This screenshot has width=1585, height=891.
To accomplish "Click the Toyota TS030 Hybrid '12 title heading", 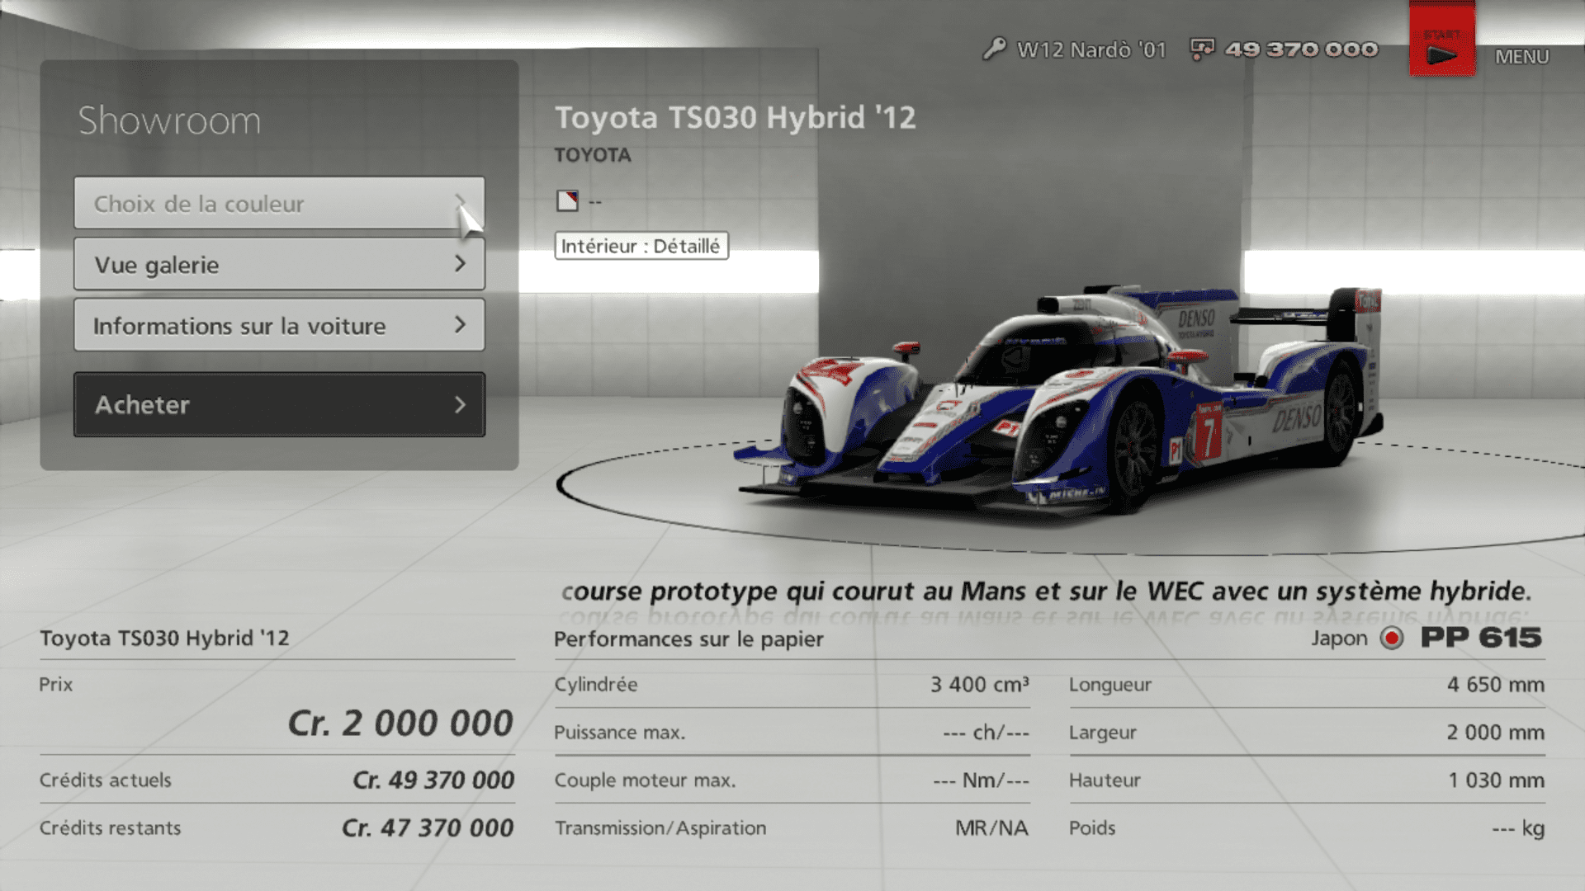I will tap(735, 117).
